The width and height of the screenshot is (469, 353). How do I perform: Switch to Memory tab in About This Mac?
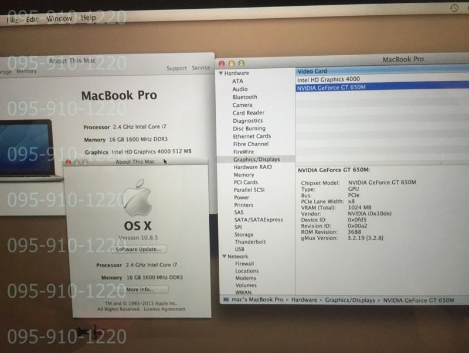coord(26,71)
